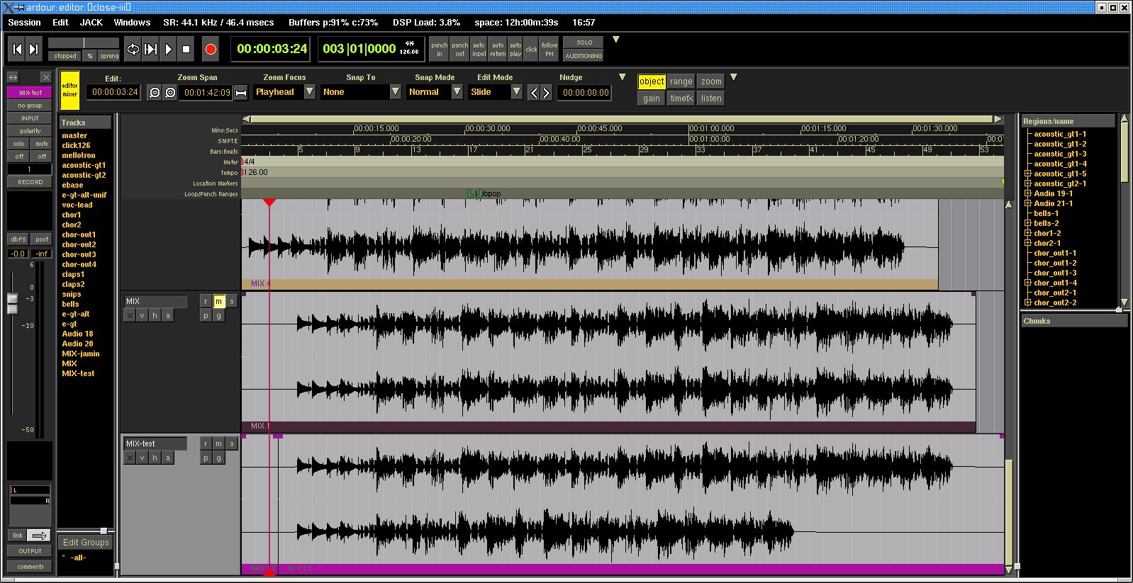This screenshot has width=1133, height=583.
Task: Click the range tool button
Action: click(681, 81)
